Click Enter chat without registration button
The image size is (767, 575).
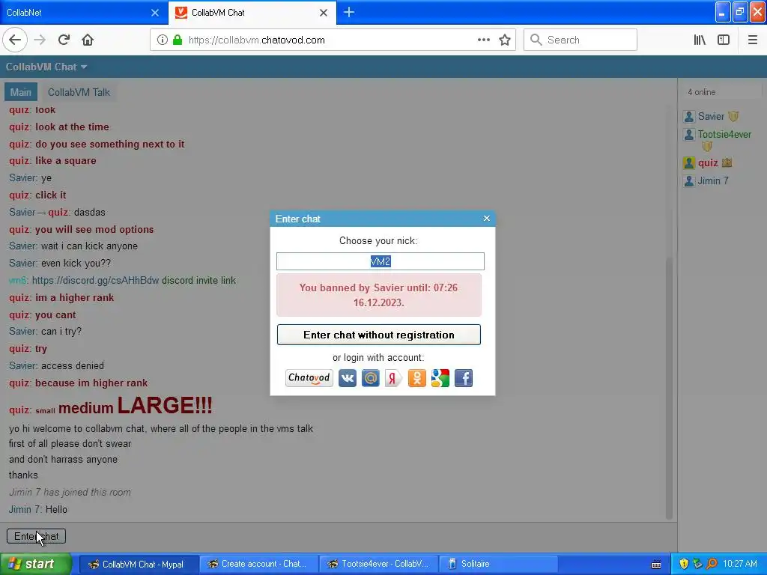click(378, 335)
